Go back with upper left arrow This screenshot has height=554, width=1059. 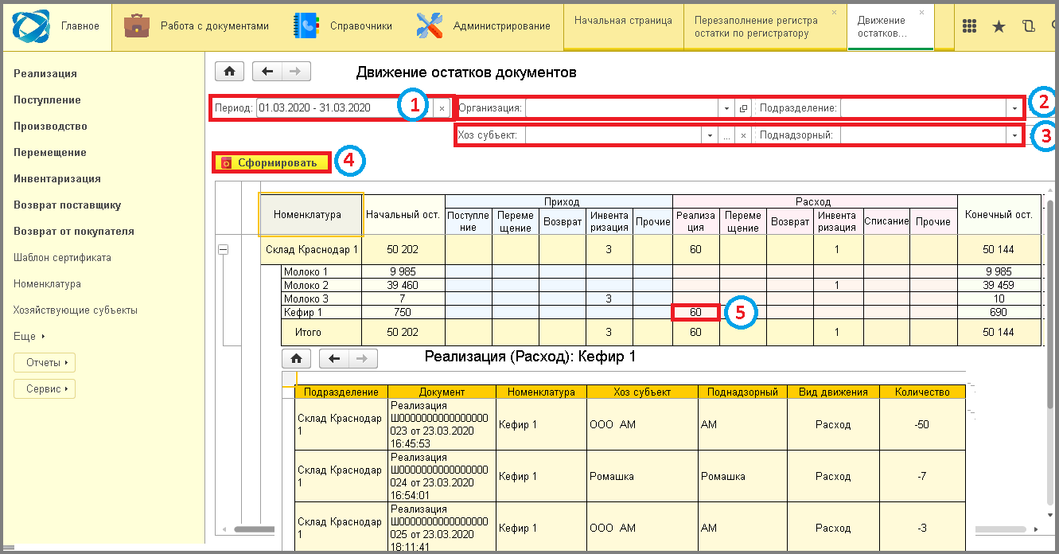click(x=267, y=72)
